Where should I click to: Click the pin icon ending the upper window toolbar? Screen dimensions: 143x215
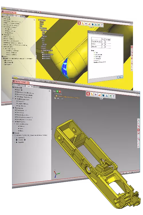(x=102, y=25)
